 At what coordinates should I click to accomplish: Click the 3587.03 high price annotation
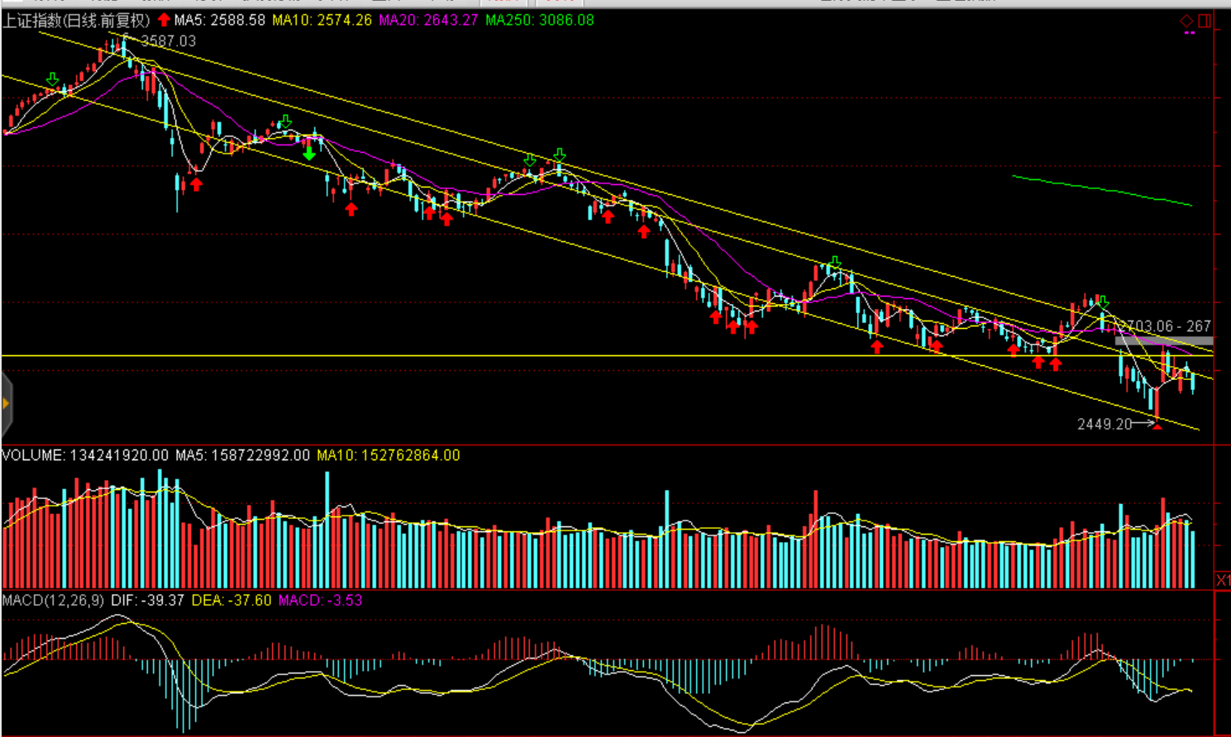[169, 41]
